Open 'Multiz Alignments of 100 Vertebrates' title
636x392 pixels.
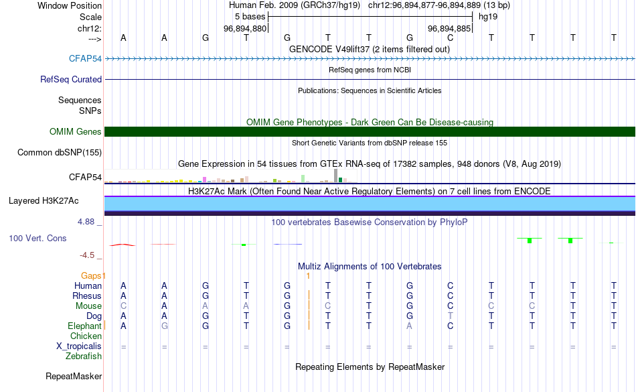[370, 266]
